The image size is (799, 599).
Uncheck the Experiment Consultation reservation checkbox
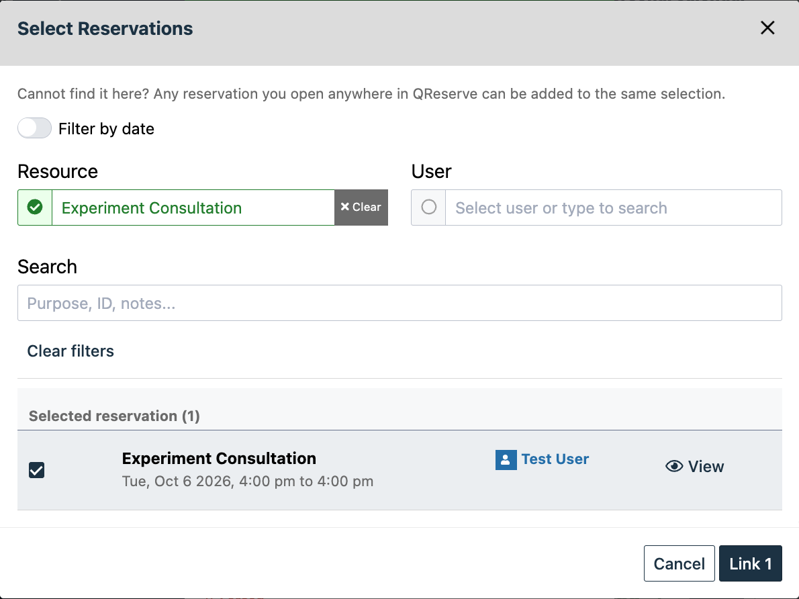[x=37, y=470]
